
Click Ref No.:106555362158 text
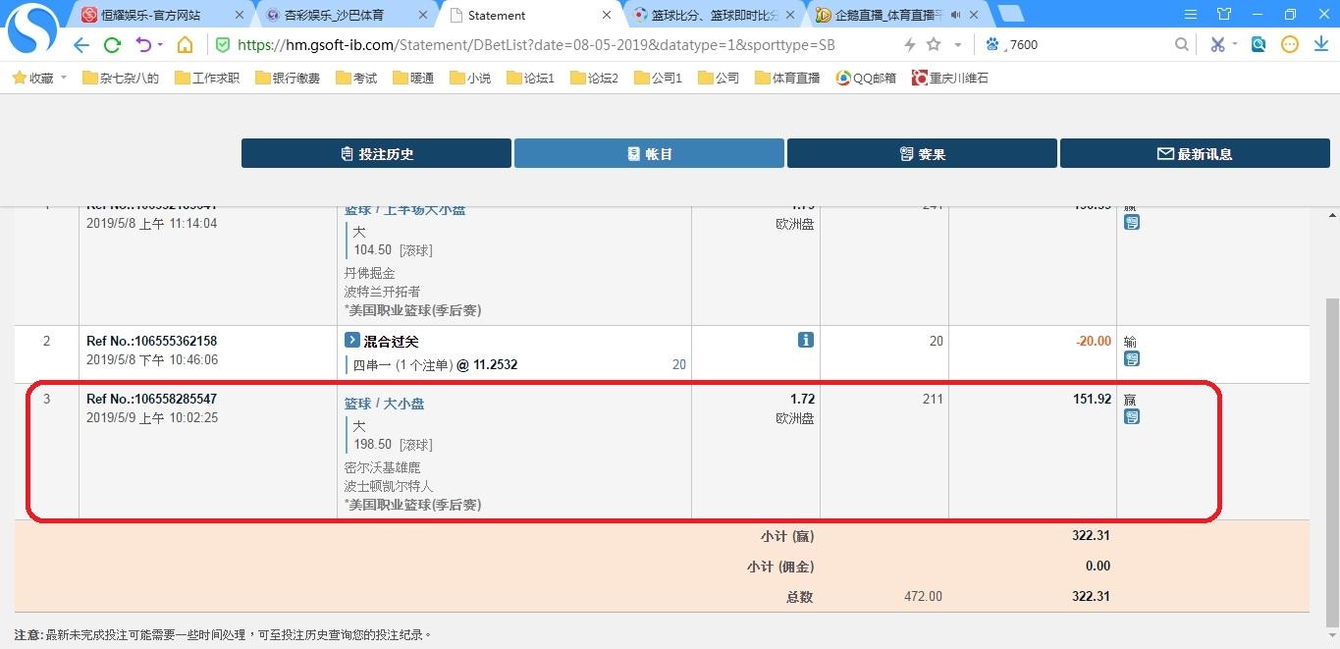pos(151,341)
